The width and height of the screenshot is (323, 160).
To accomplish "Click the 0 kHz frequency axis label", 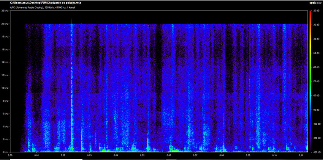I will click(5, 152).
